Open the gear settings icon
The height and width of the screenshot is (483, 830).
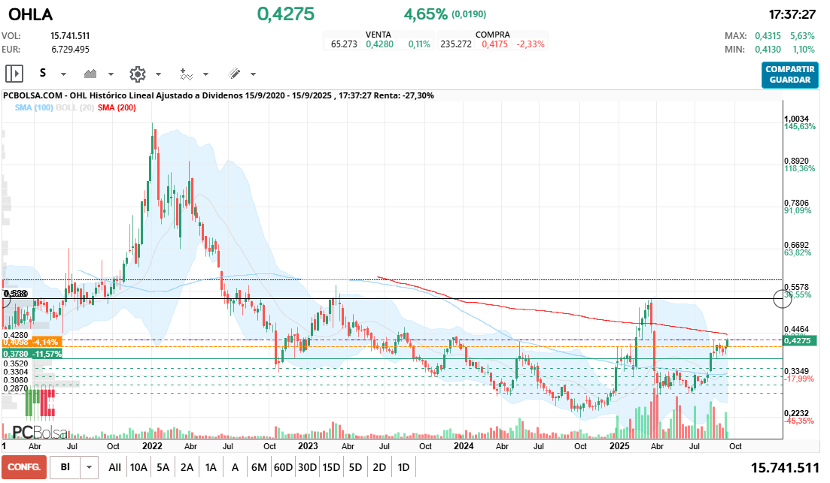pos(138,74)
